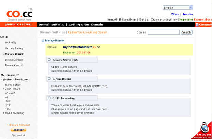Select the Zone Record radio button
The image size is (212, 139).
(49, 79)
